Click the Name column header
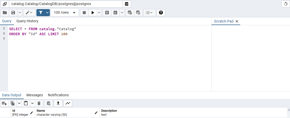 (67, 113)
